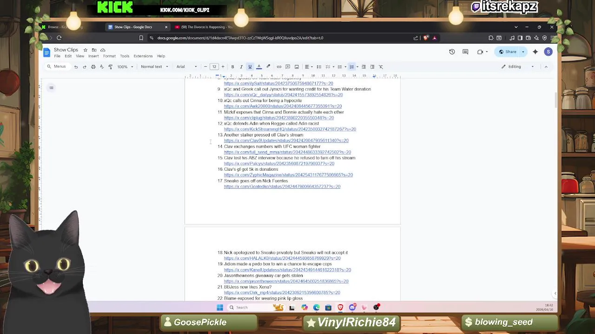Collapse the toolbar using the chevron
The width and height of the screenshot is (595, 334).
(546, 67)
